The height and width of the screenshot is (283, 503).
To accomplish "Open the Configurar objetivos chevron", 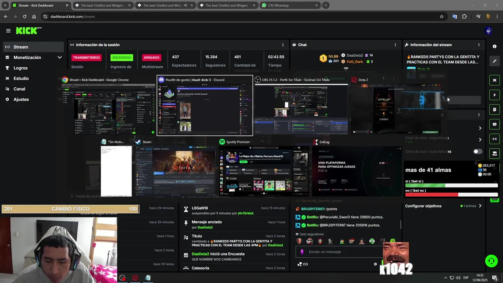I will (480, 206).
